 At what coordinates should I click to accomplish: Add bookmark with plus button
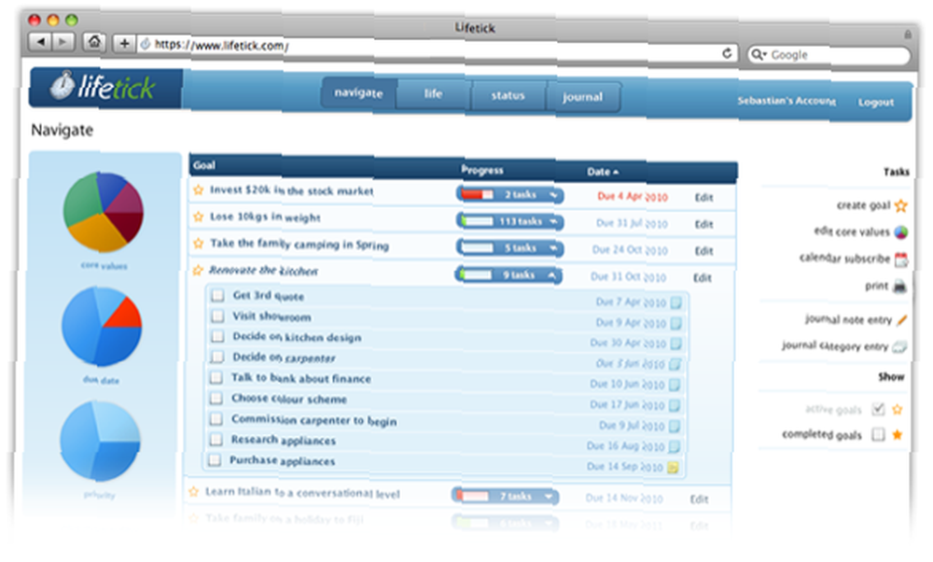coord(124,43)
